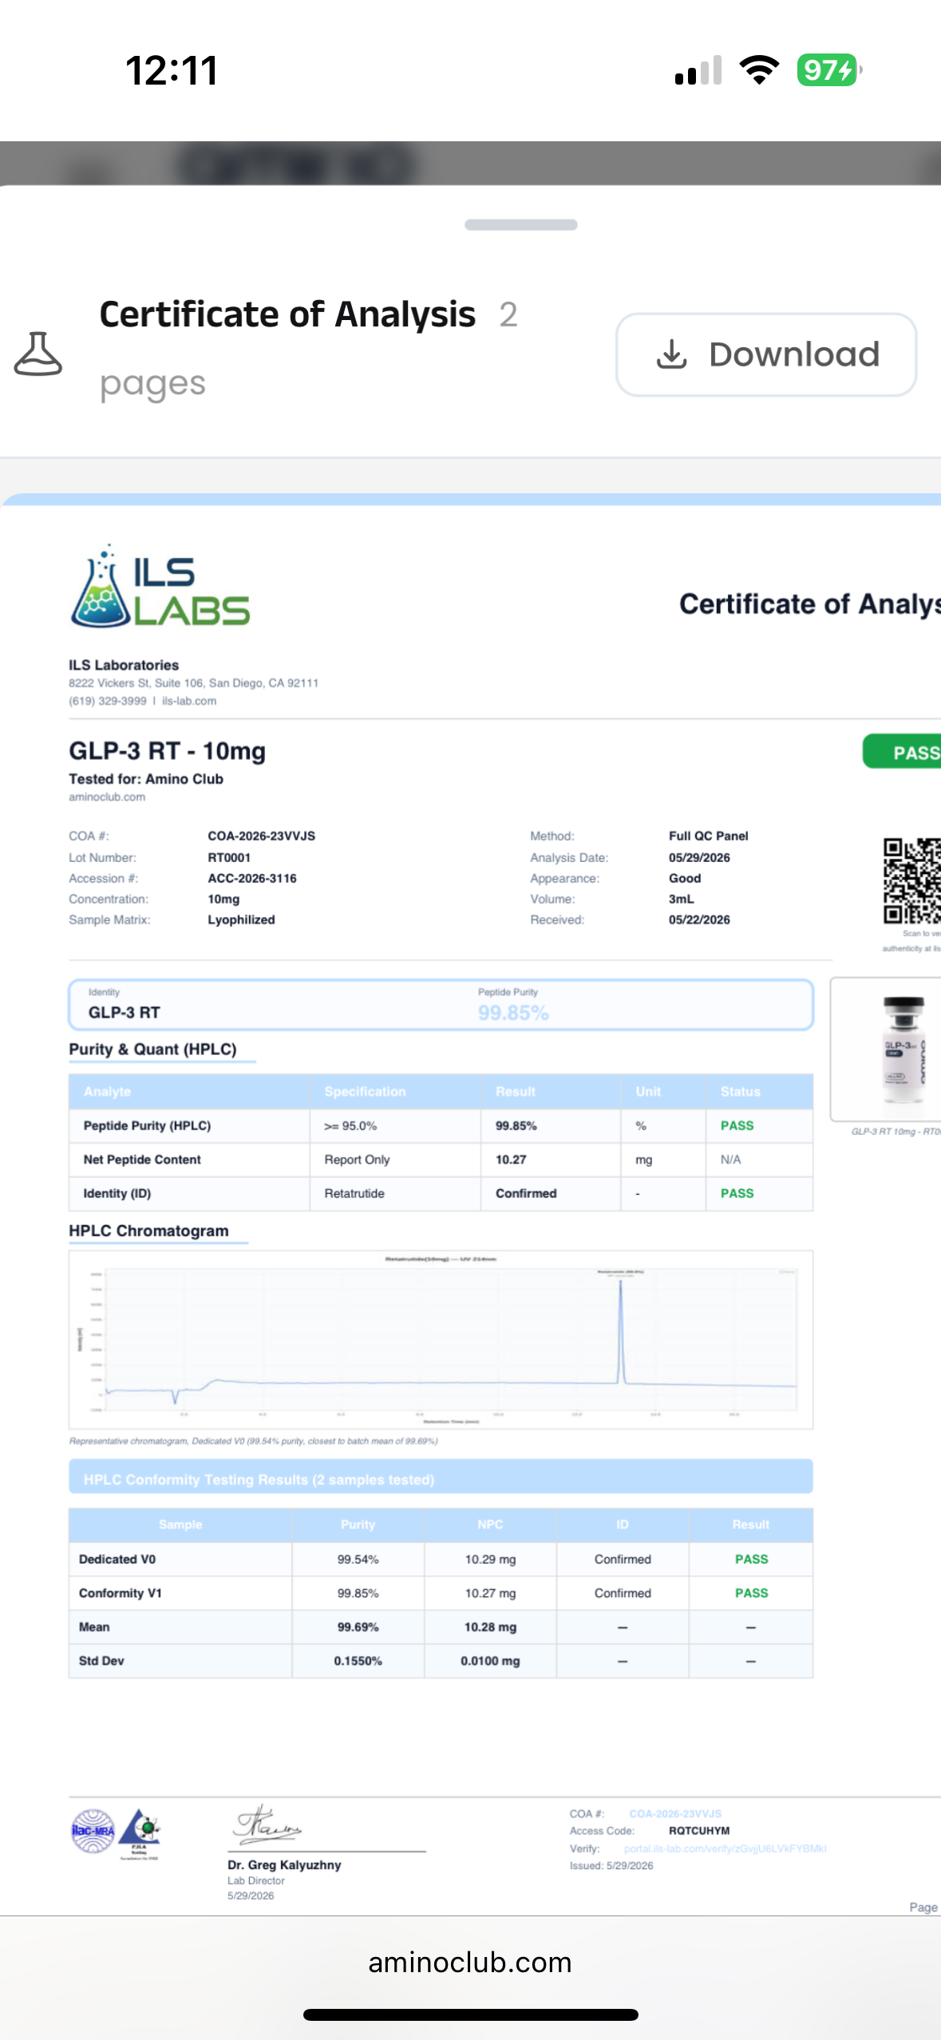Tap the aminoclub.com text under Tested for
Viewport: 941px width, 2040px height.
coord(107,797)
